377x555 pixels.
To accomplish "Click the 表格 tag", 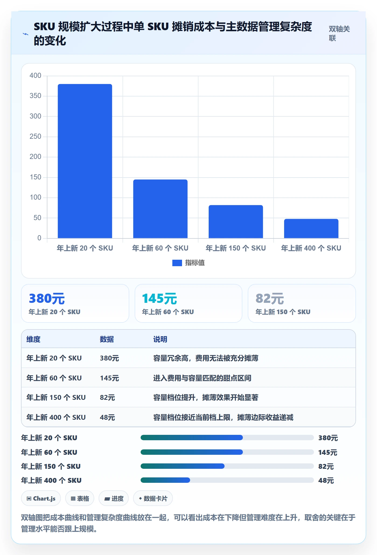I will pyautogui.click(x=80, y=498).
